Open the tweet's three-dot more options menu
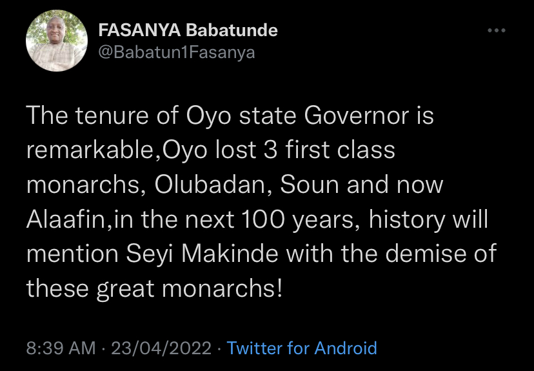 [497, 30]
